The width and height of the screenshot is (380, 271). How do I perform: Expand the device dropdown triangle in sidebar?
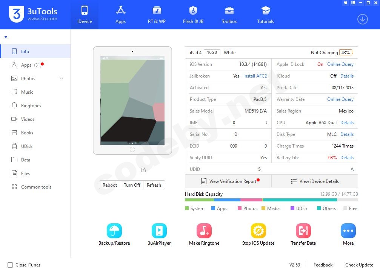(6, 37)
